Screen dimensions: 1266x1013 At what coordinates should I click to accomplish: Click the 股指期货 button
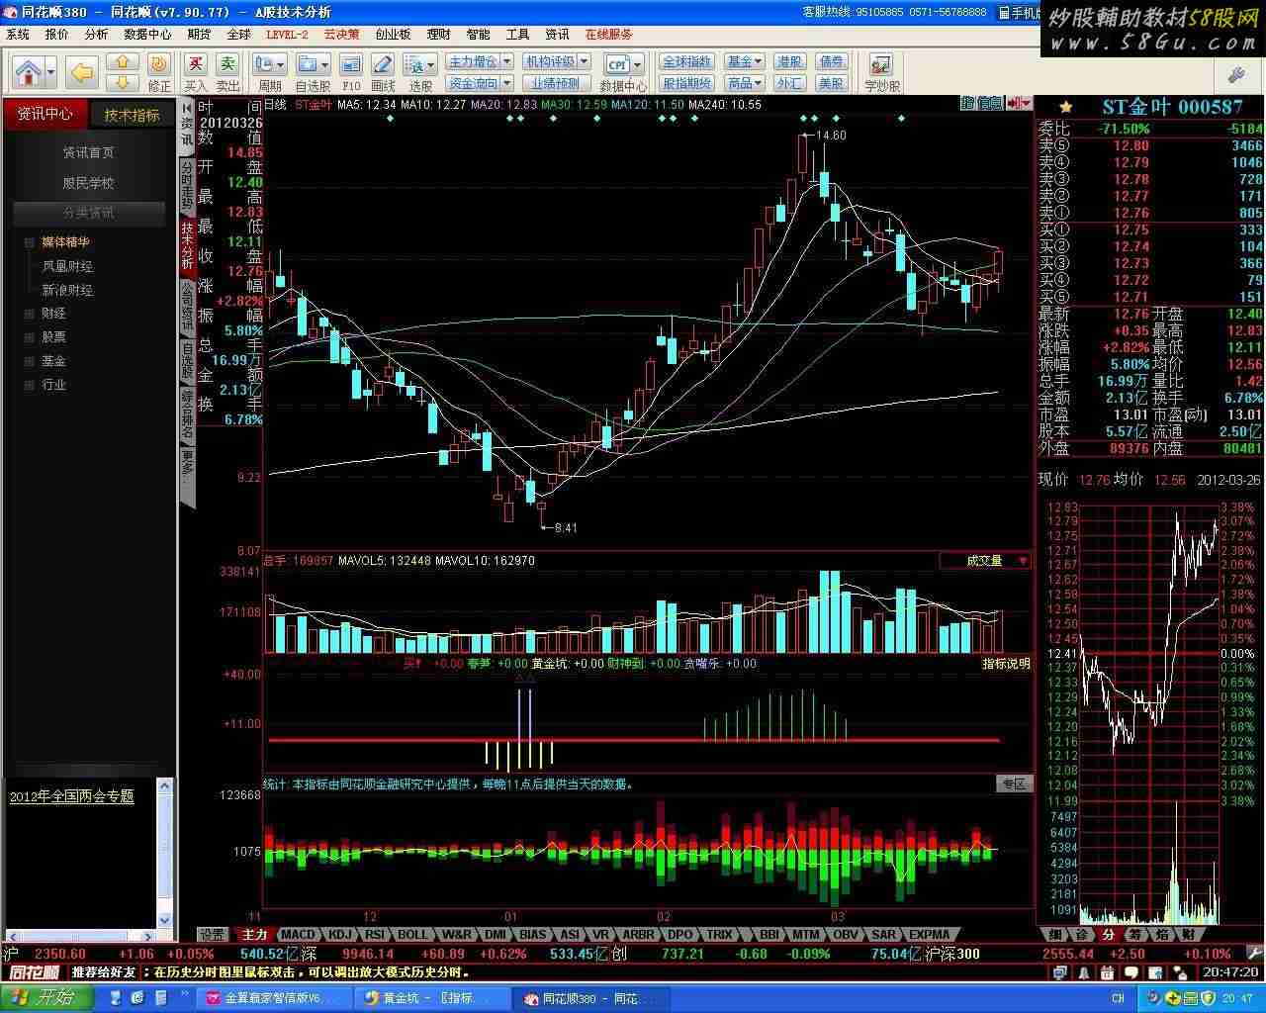tap(686, 84)
